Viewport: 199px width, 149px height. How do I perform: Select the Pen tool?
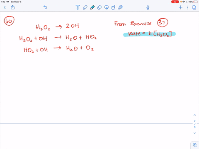pos(85,7)
